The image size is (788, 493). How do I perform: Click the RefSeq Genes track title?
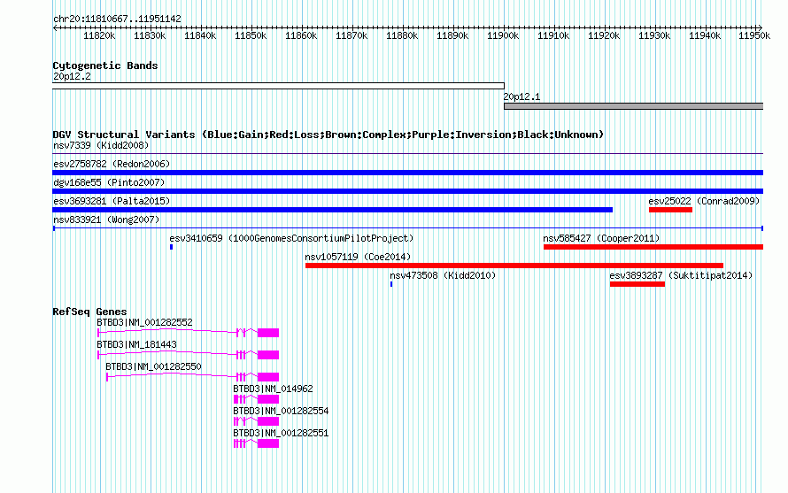[89, 312]
